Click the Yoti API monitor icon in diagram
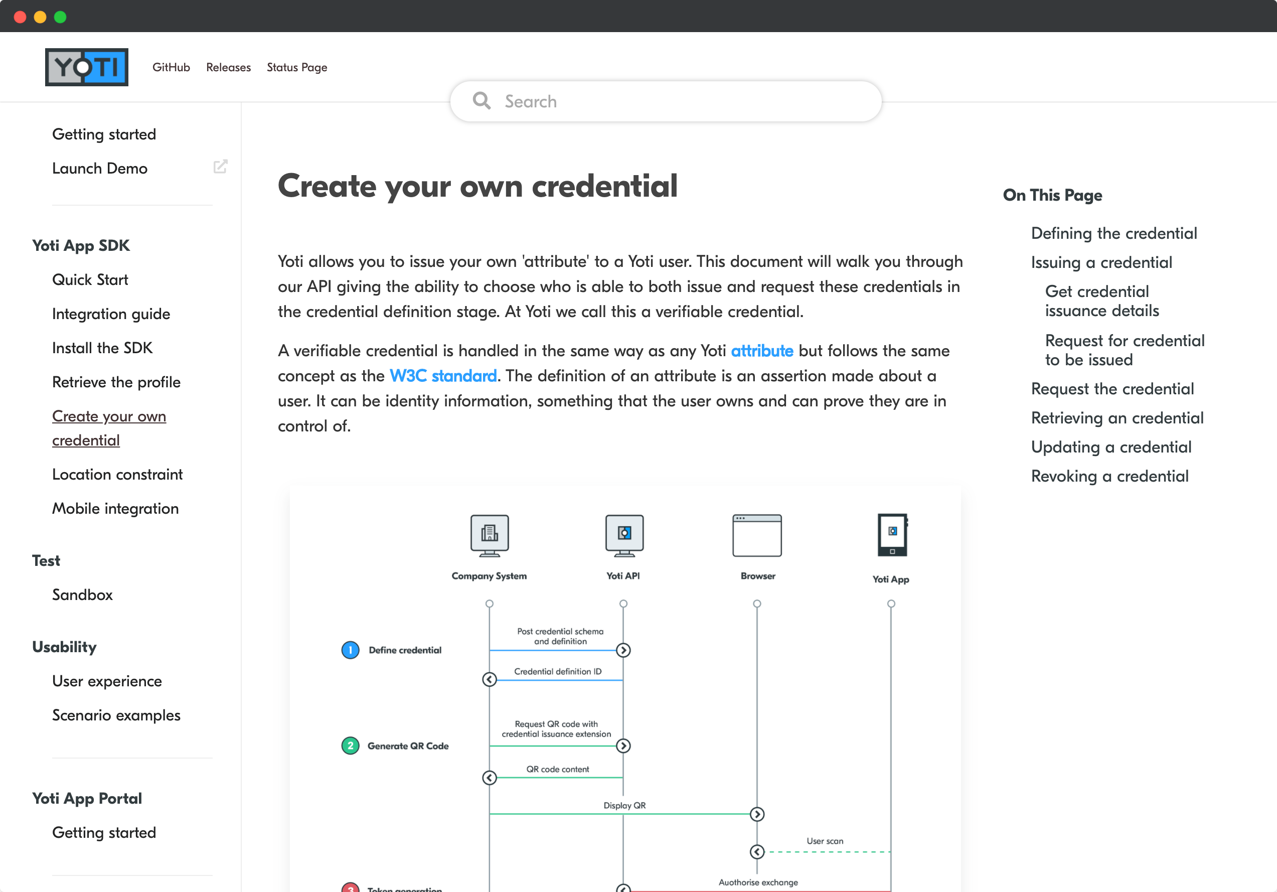This screenshot has width=1277, height=892. tap(624, 535)
